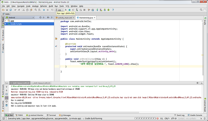Debug 'app' with the bug icon

(69, 10)
